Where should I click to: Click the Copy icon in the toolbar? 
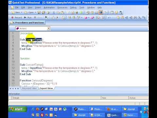tap(59, 12)
